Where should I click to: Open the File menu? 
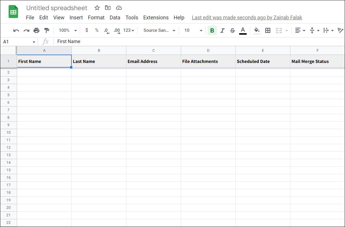pos(30,18)
